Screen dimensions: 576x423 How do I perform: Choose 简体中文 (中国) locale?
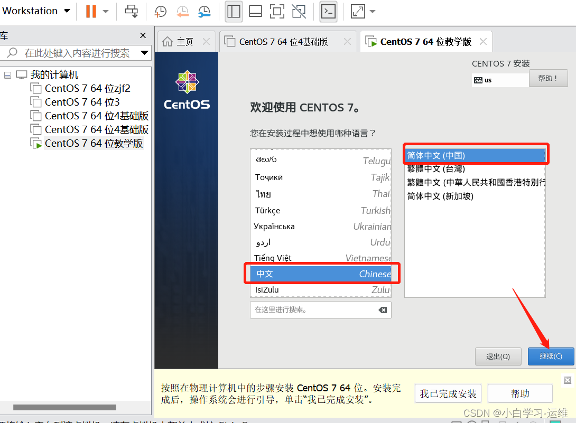click(x=476, y=156)
